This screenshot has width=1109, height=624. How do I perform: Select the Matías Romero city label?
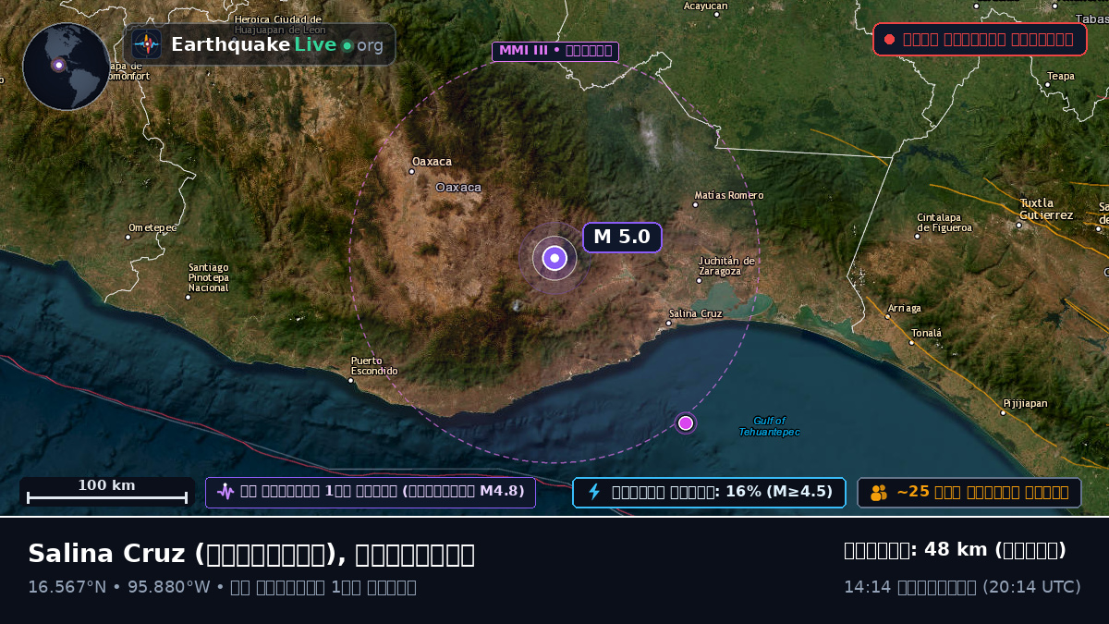[729, 195]
